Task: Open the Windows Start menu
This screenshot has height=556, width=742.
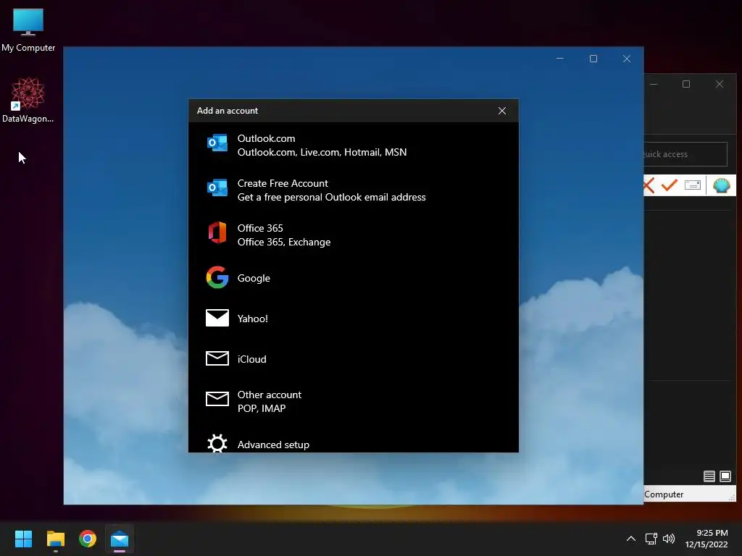Action: 23,539
